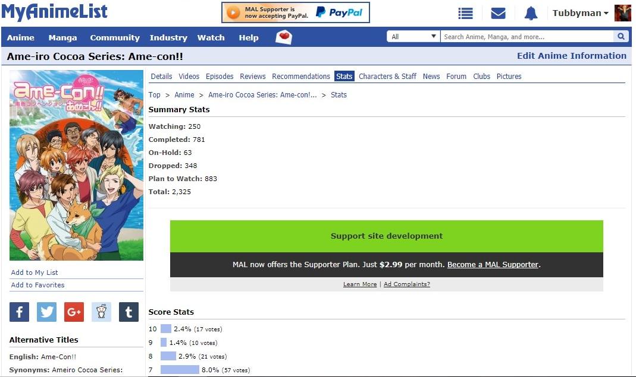Share on Tumblr

click(x=129, y=312)
